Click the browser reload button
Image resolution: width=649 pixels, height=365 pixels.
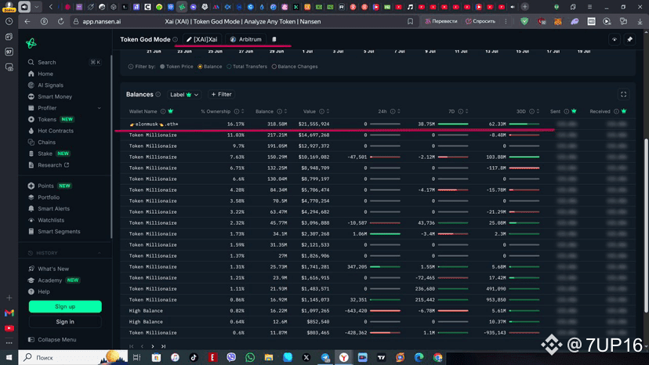(x=60, y=21)
